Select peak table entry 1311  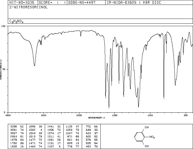click(x=50, y=136)
